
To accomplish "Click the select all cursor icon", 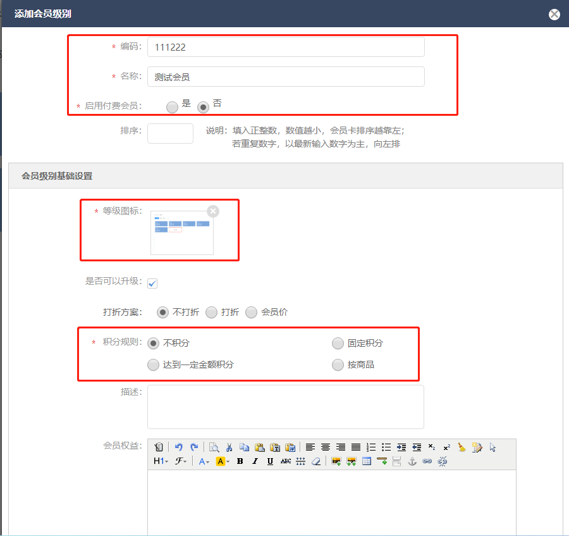I will coord(493,447).
